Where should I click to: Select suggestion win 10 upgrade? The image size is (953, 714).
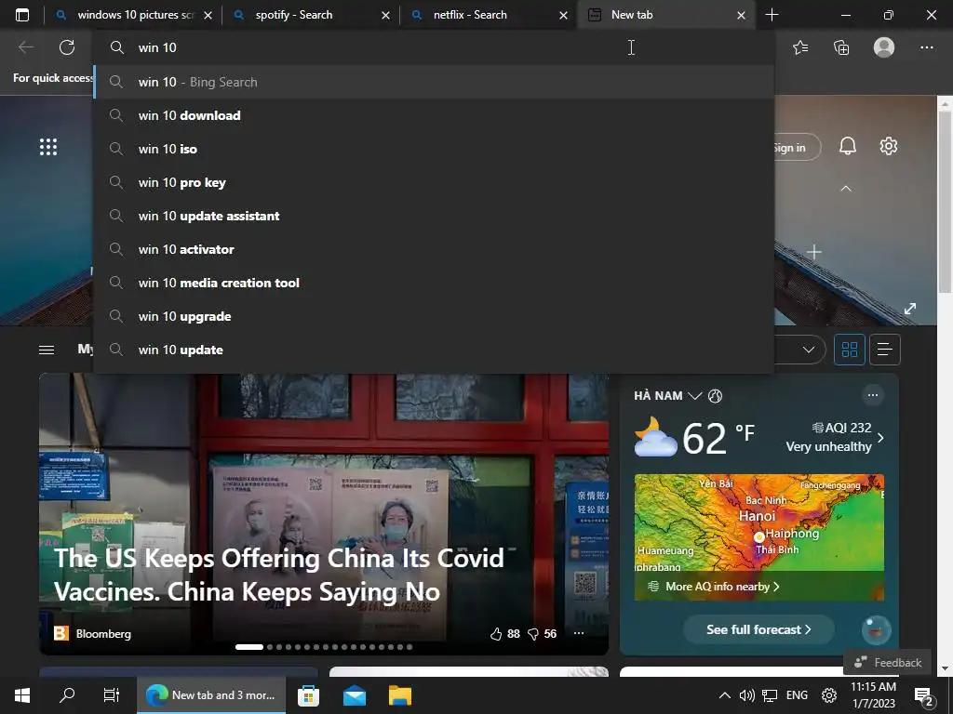tap(434, 316)
